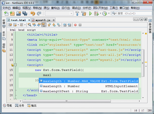Select maxLength : Number HTMLInputElement completion item
This screenshot has width=154, height=114.
pos(89,86)
